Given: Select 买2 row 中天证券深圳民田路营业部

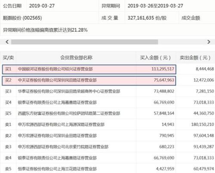Looking at the screenshot, I should [x=89, y=81].
